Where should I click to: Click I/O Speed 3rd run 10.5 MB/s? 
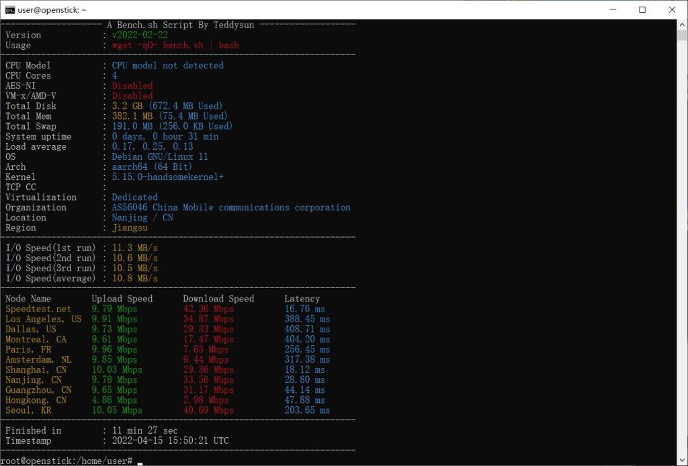click(134, 268)
